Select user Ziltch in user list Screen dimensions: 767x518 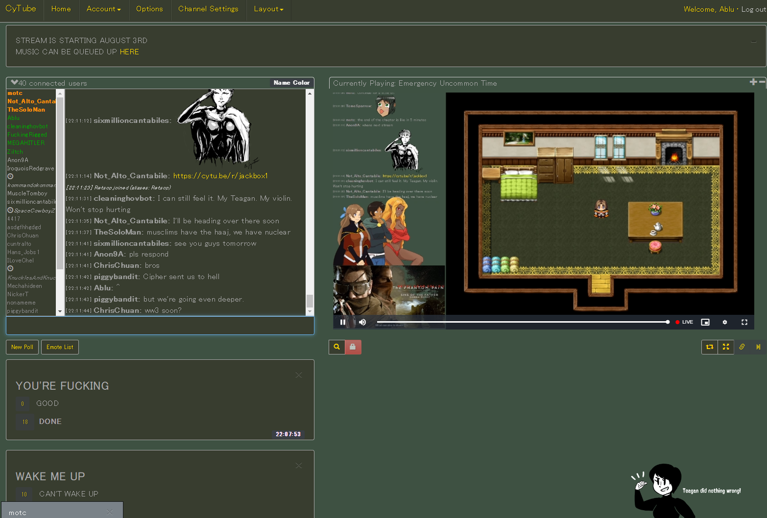(x=15, y=152)
